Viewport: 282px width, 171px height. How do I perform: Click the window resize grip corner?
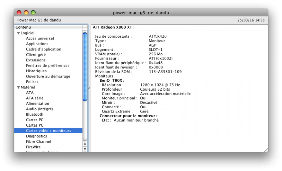coord(266,150)
